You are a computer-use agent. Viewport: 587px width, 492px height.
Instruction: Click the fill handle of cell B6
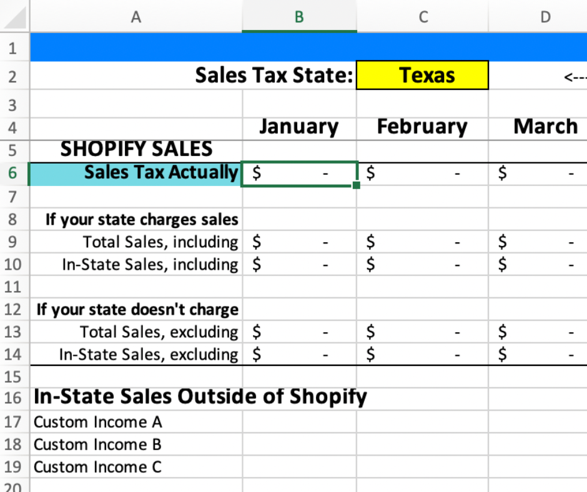click(357, 185)
